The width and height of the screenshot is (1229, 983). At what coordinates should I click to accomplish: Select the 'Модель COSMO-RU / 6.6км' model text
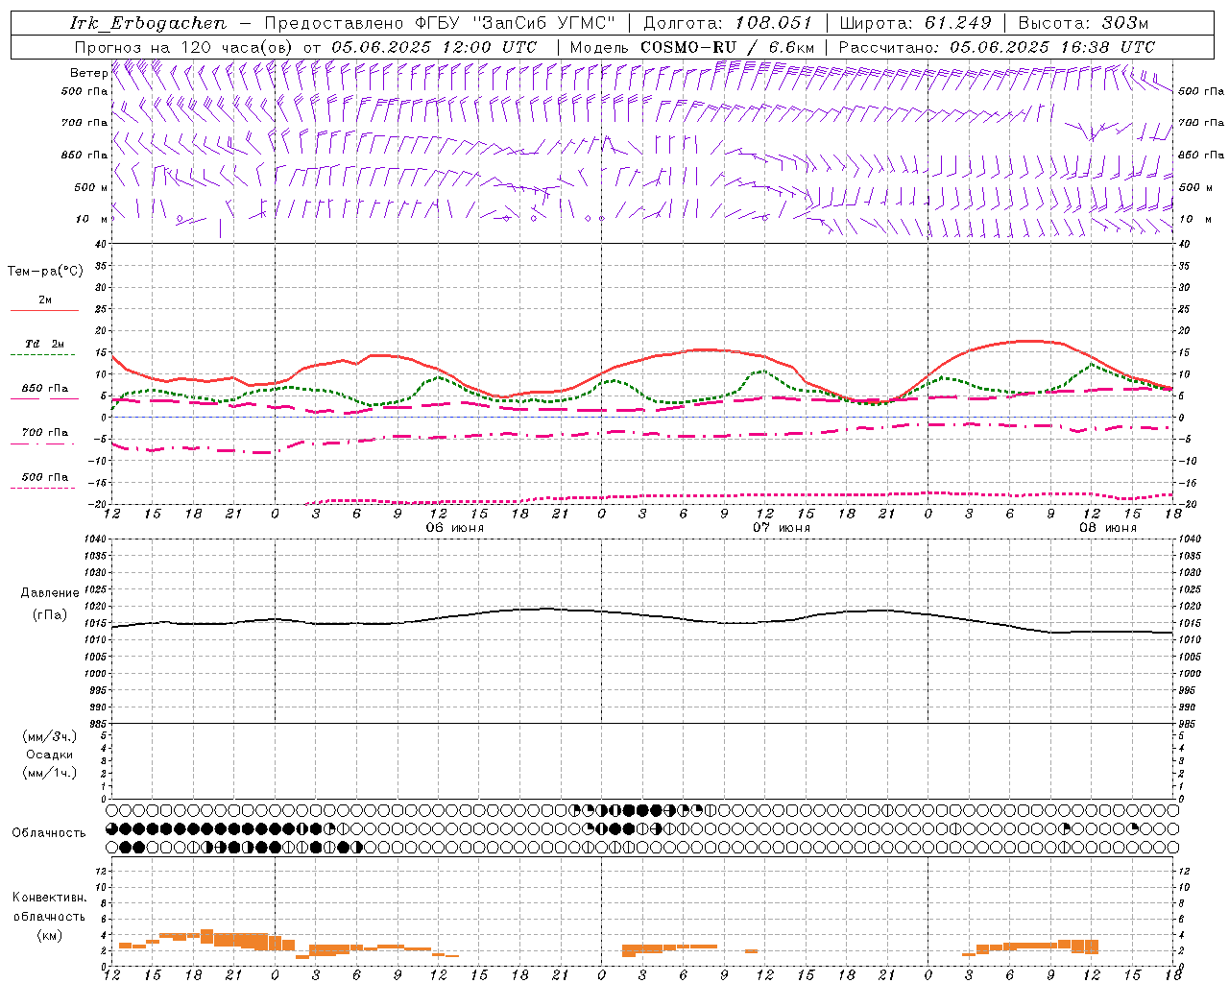pyautogui.click(x=691, y=47)
